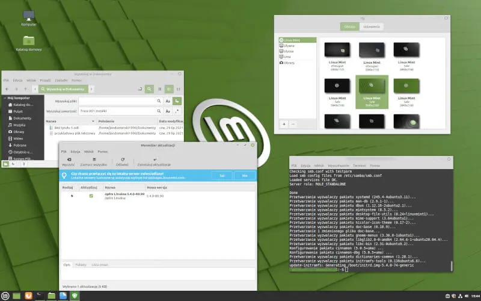Image resolution: width=481 pixels, height=301 pixels.
Task: Click Wyczyść in the update manager toolbar
Action: 69,162
